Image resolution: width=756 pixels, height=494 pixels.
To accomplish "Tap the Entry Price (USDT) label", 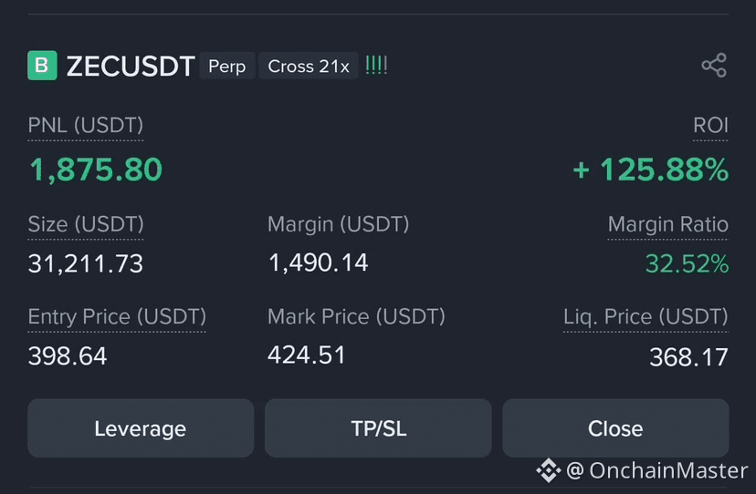I will tap(117, 317).
